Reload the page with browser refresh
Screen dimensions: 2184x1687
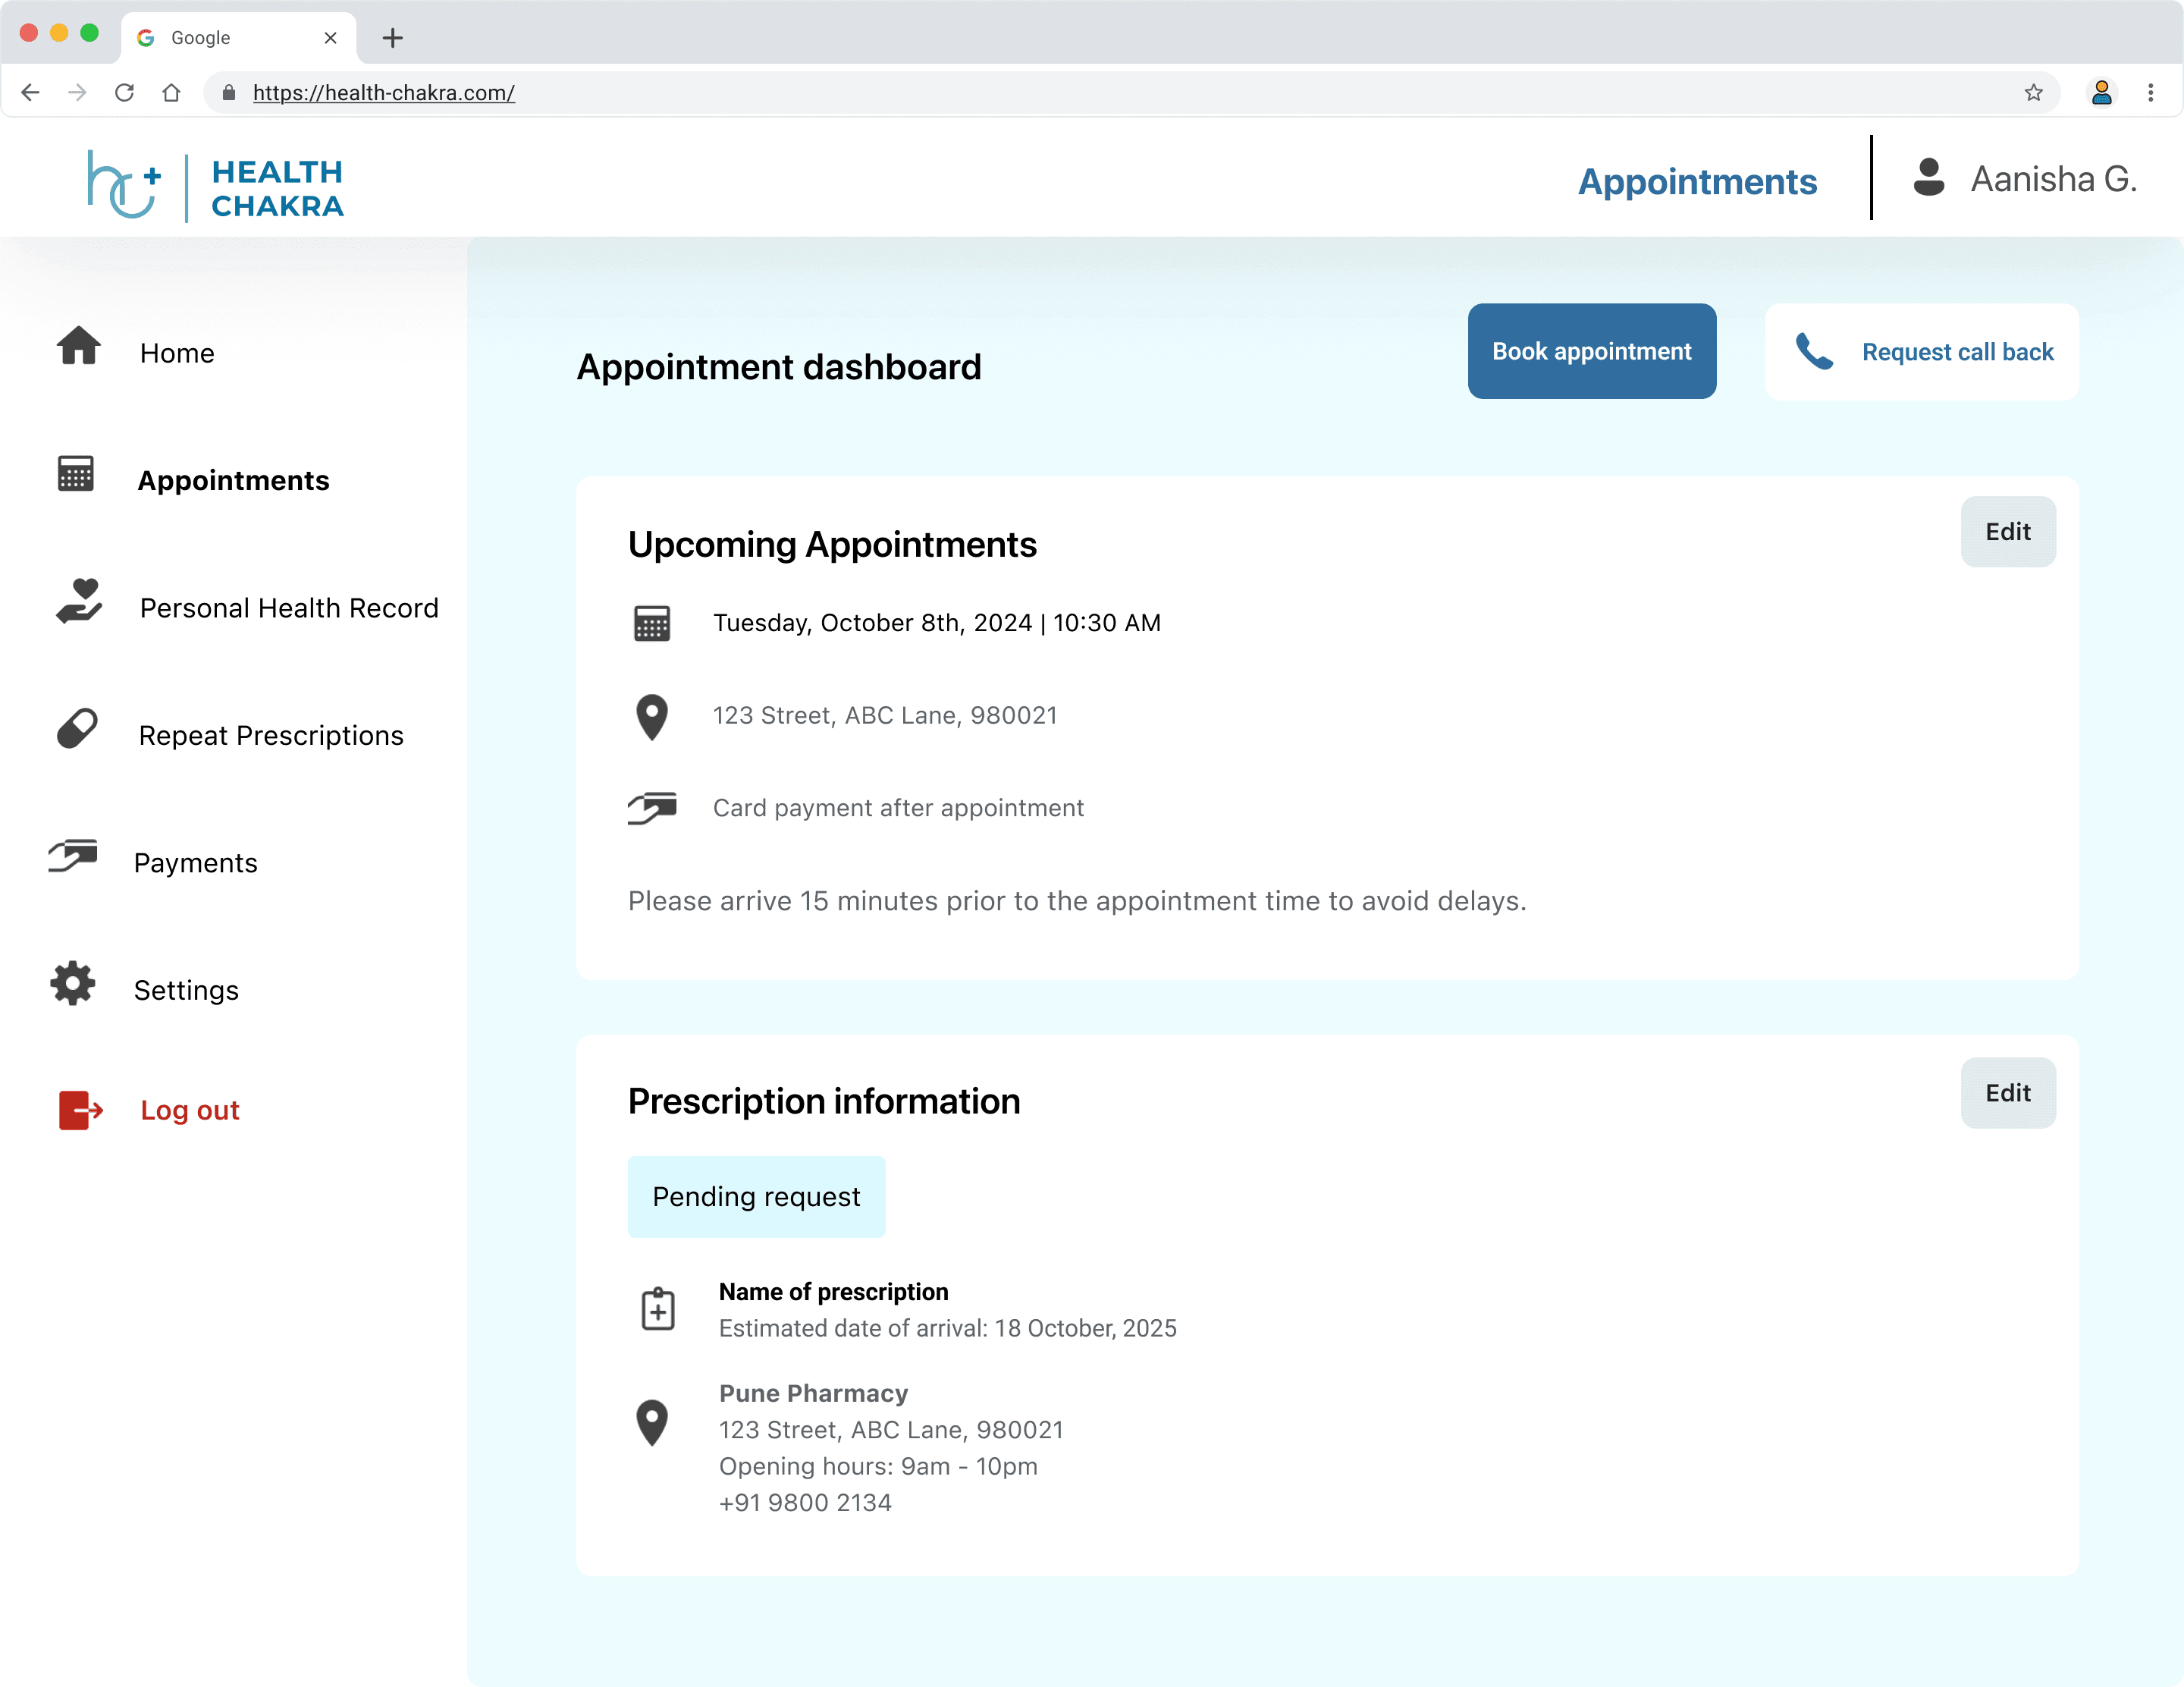point(124,93)
